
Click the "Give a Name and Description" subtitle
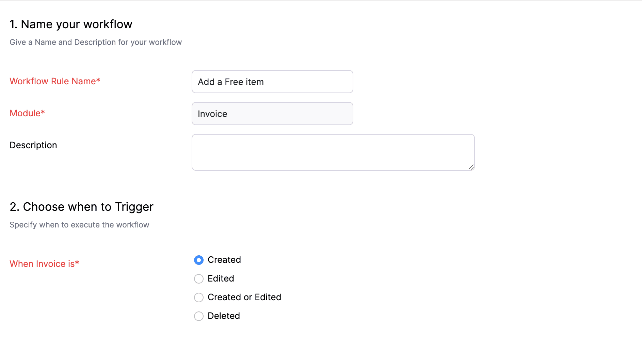(96, 42)
